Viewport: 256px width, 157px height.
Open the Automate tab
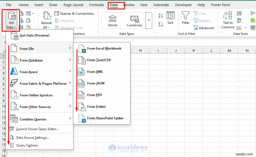click(x=161, y=5)
